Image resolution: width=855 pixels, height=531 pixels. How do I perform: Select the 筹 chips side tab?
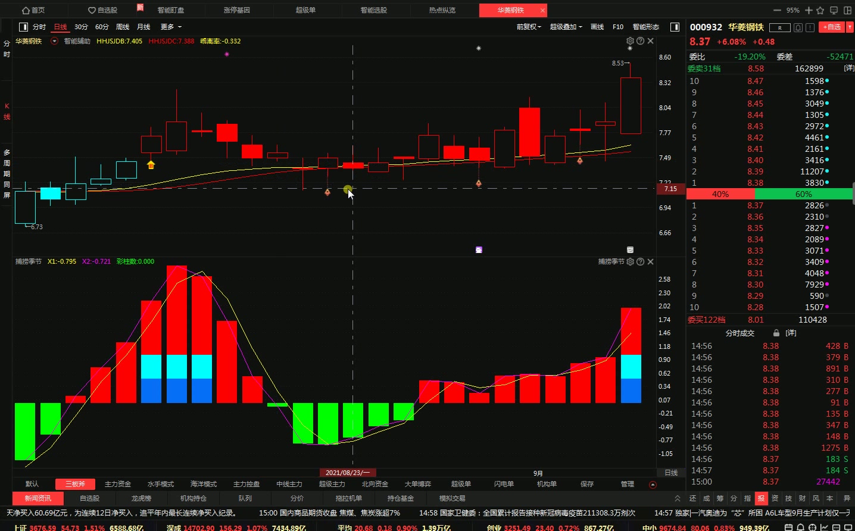click(x=720, y=498)
